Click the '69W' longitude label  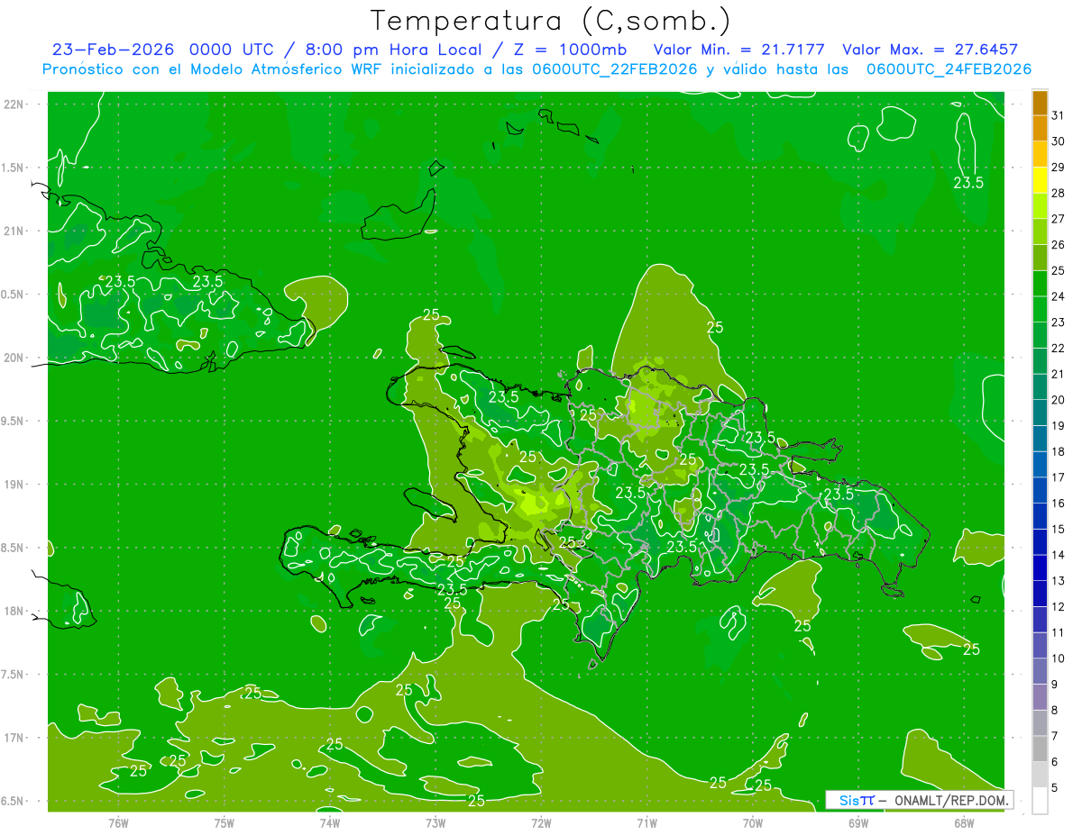(857, 822)
